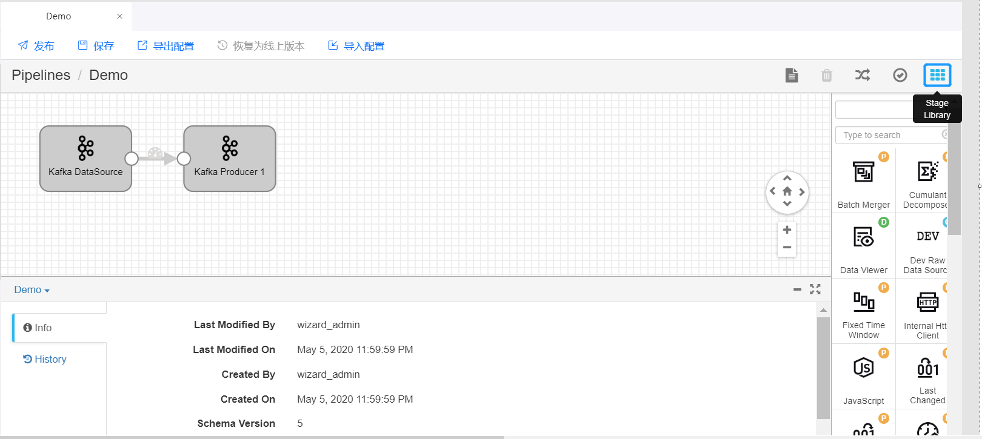This screenshot has height=439, width=982.
Task: Zoom in using the plus button
Action: point(787,230)
